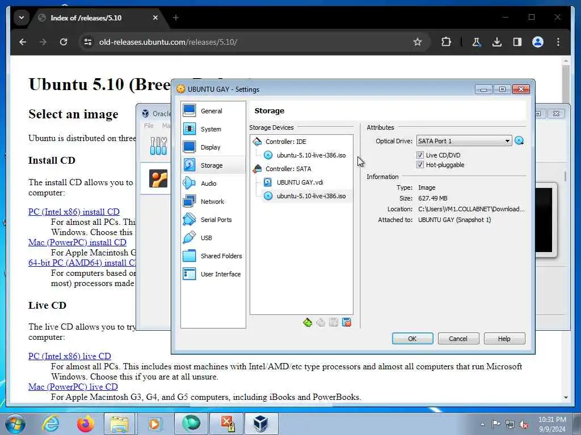
Task: Open PC (Intel x86) live CD link
Action: click(x=70, y=356)
